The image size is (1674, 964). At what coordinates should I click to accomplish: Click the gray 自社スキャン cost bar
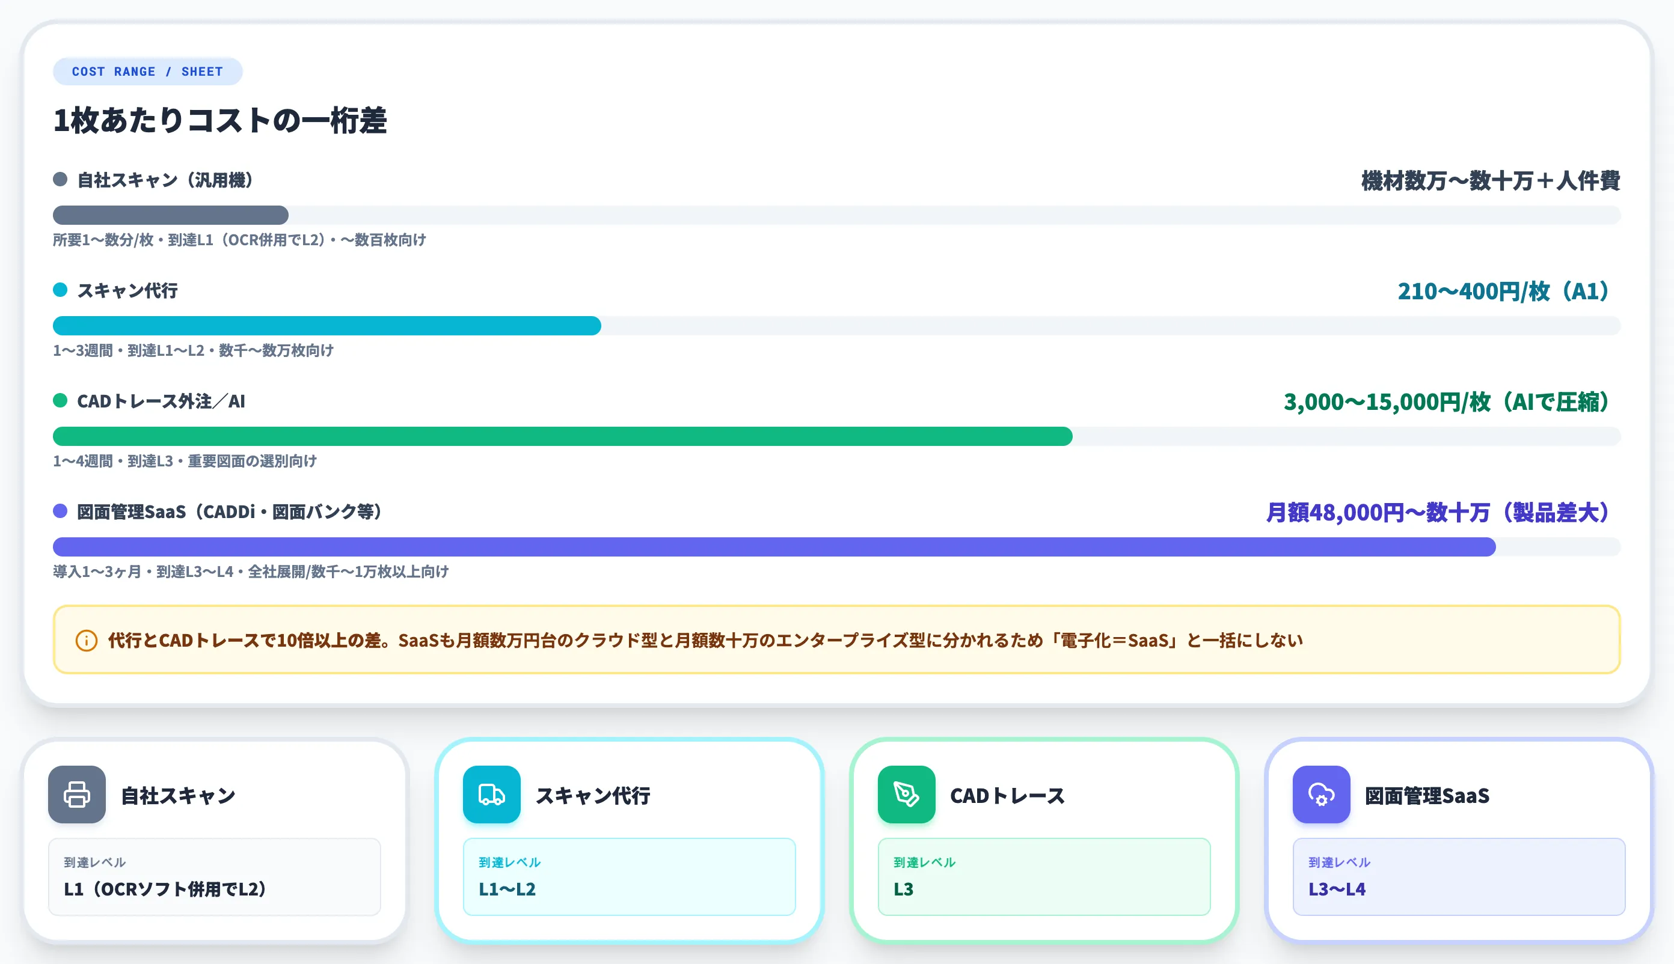[171, 215]
